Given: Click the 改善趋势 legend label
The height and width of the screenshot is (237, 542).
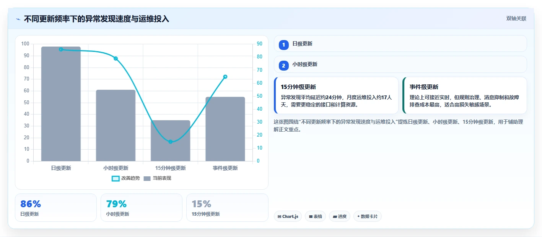Looking at the screenshot, I should (x=130, y=178).
